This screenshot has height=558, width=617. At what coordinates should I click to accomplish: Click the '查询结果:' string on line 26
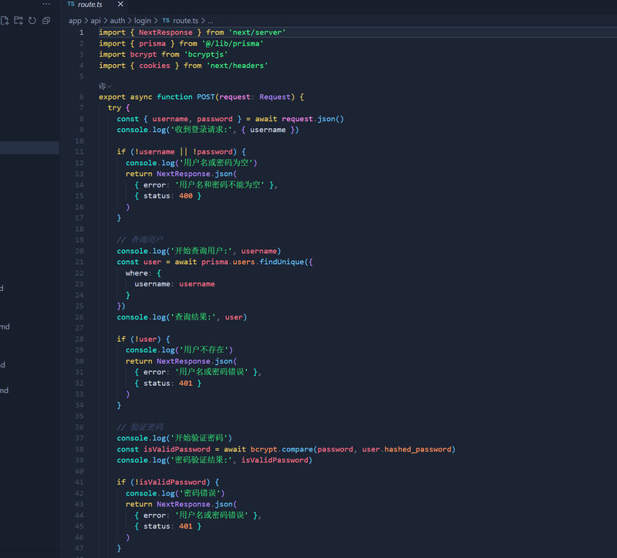coord(194,317)
